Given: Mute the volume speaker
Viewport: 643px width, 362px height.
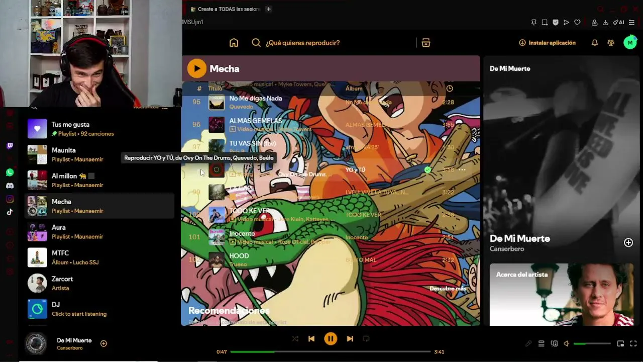Looking at the screenshot, I should [x=567, y=344].
